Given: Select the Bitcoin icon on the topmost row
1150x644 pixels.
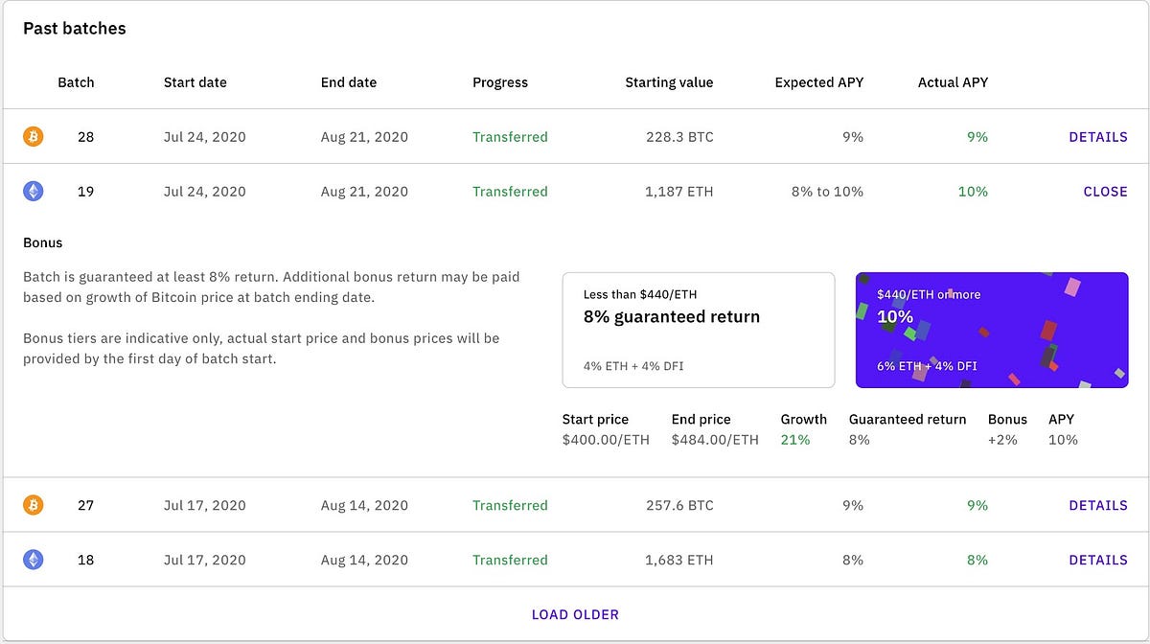Looking at the screenshot, I should [x=33, y=136].
